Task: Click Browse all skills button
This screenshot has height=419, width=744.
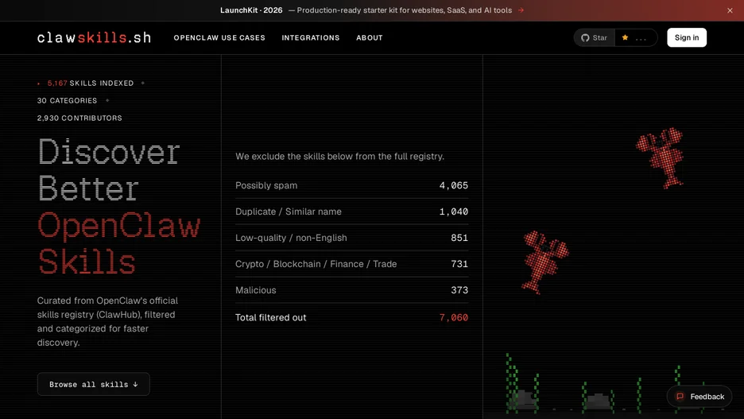Action: tap(94, 384)
